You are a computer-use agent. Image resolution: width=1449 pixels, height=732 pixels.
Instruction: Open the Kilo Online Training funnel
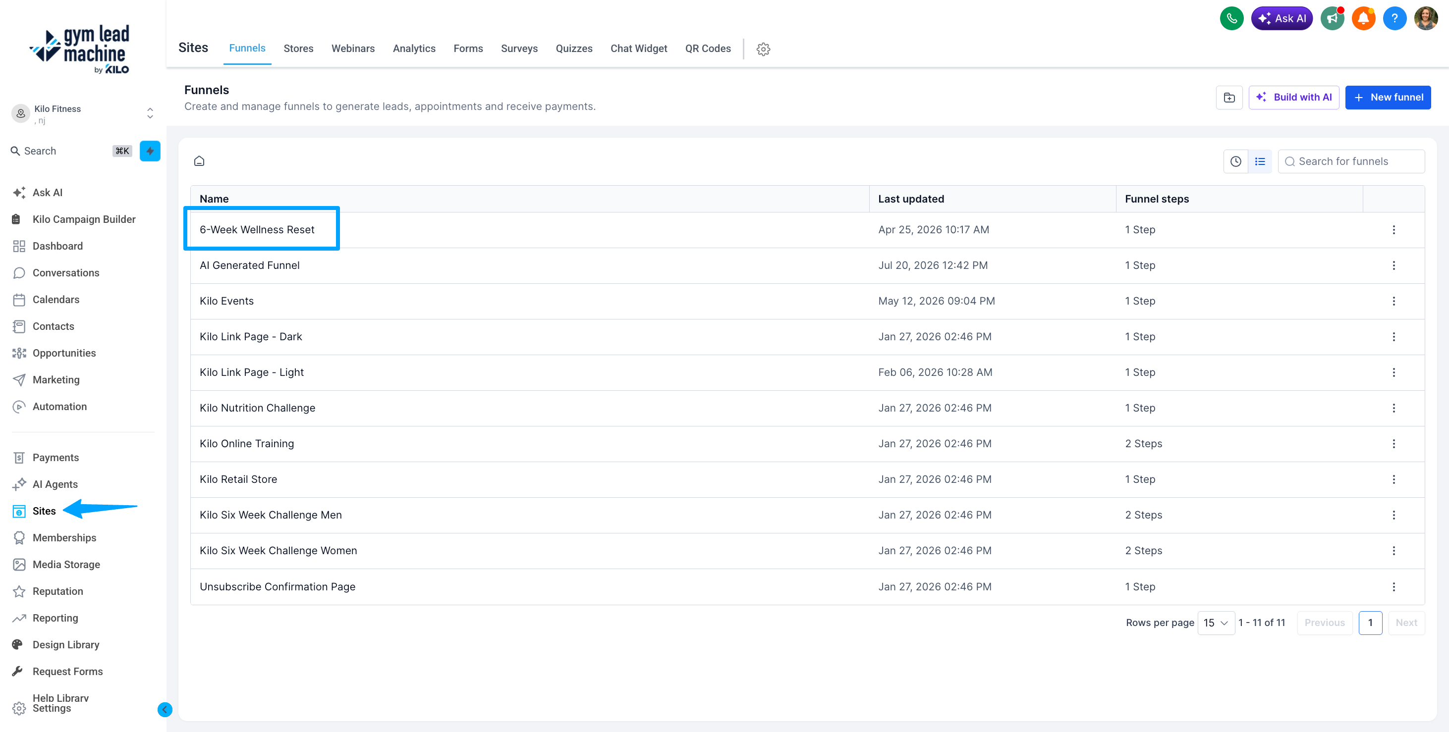[x=246, y=444]
